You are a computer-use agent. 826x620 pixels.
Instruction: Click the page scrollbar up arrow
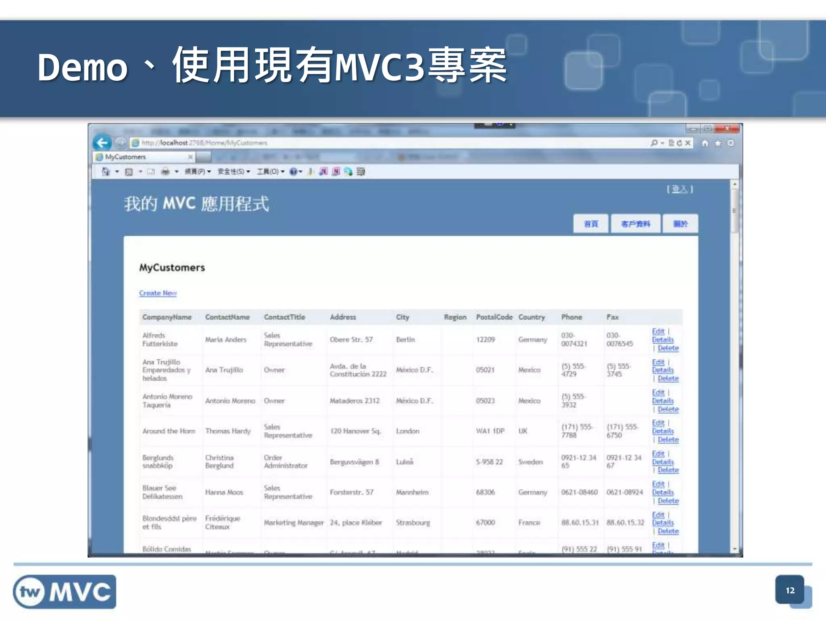[x=734, y=184]
